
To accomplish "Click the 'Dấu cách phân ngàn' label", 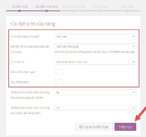I will 23,72.
